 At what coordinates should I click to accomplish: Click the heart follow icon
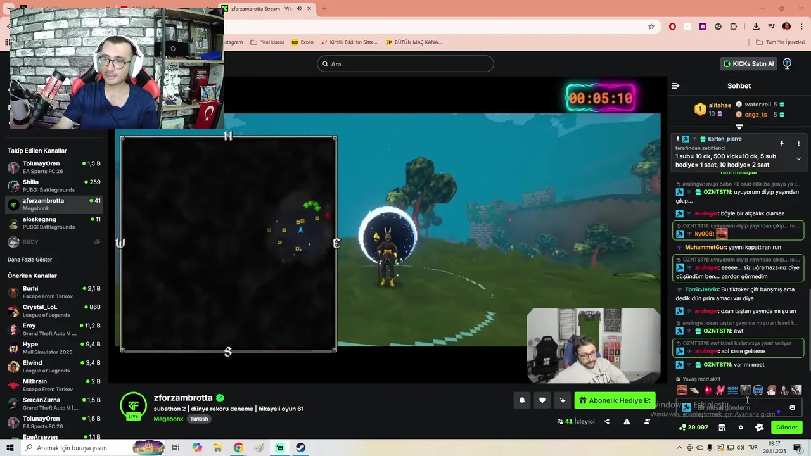pyautogui.click(x=542, y=400)
